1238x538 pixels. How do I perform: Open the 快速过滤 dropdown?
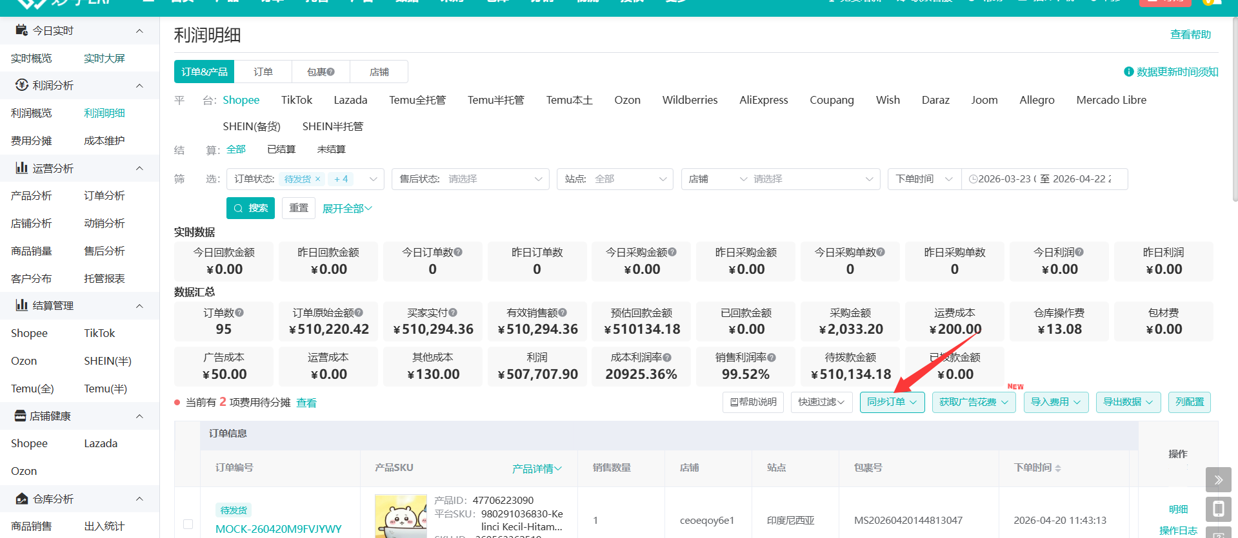coord(821,402)
